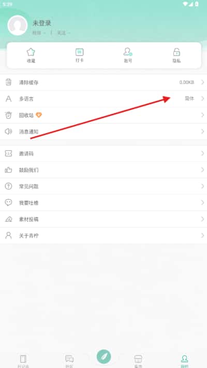Image resolution: width=207 pixels, height=368 pixels.
Task: Tap the ticket icon next to 邀请码
Action: (x=8, y=154)
